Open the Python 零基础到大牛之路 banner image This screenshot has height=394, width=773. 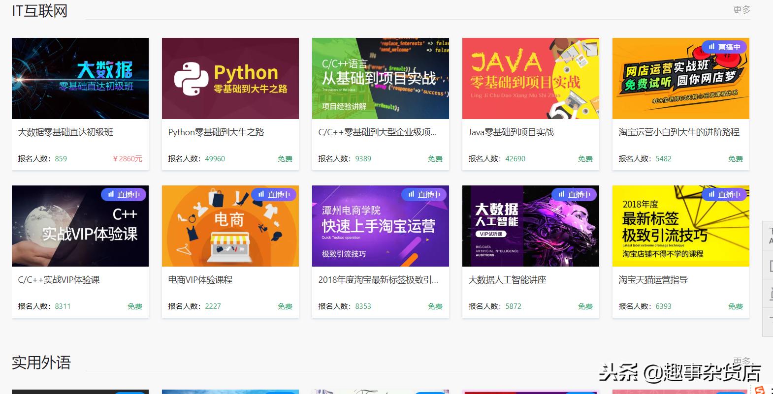pos(230,78)
